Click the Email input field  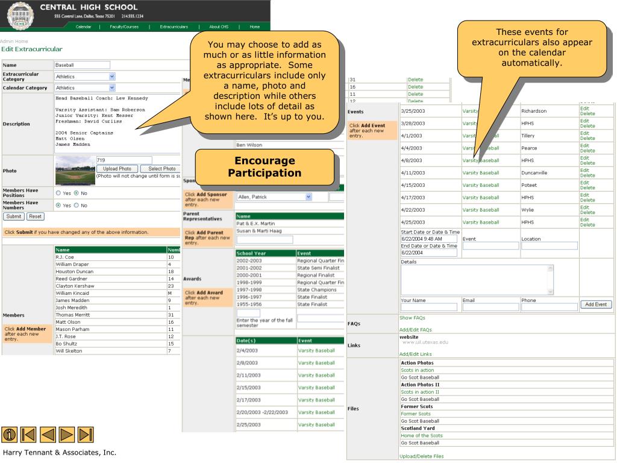tap(490, 307)
